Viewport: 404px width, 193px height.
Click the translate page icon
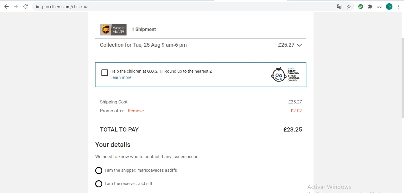(x=339, y=7)
